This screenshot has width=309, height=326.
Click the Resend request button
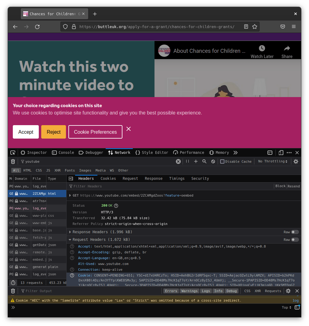[294, 186]
